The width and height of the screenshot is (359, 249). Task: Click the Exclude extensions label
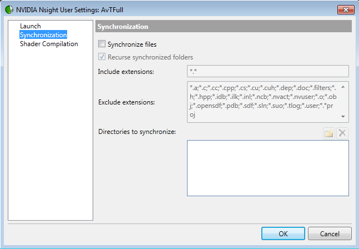[127, 102]
